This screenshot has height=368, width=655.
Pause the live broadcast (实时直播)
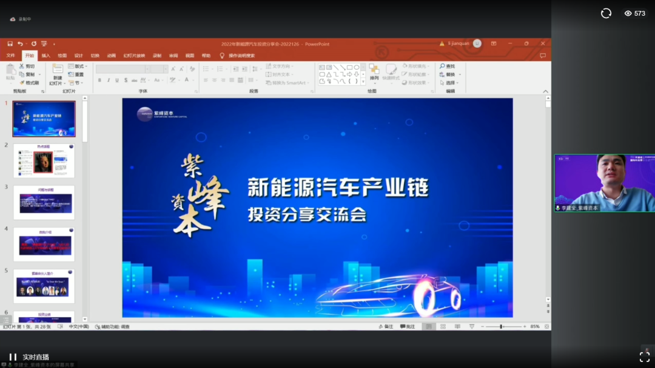[13, 357]
